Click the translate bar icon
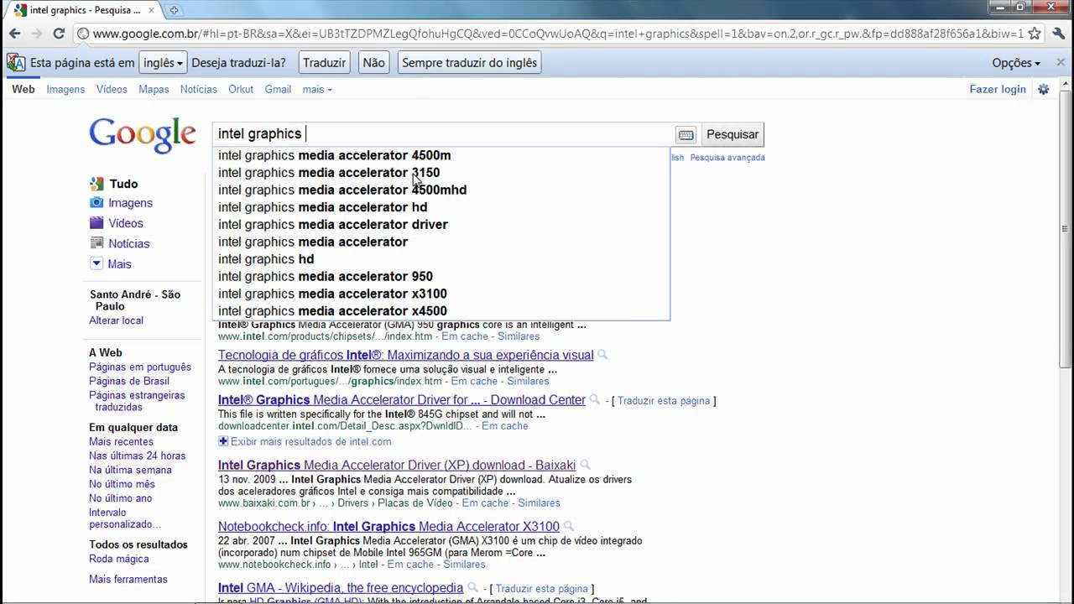The width and height of the screenshot is (1074, 604). point(16,63)
